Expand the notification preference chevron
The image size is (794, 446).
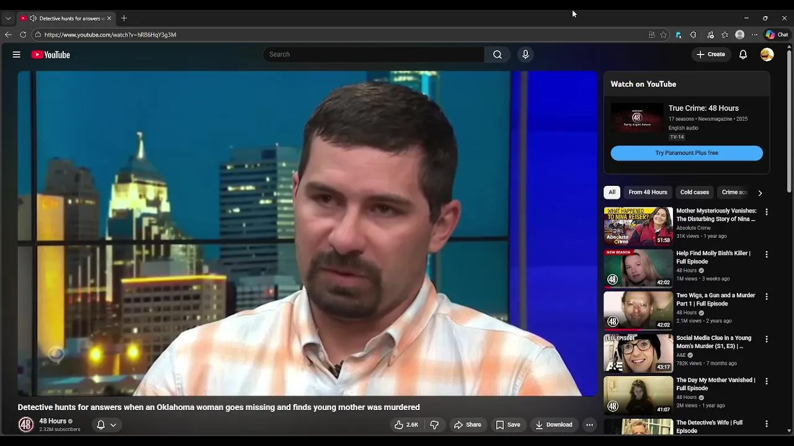[113, 425]
